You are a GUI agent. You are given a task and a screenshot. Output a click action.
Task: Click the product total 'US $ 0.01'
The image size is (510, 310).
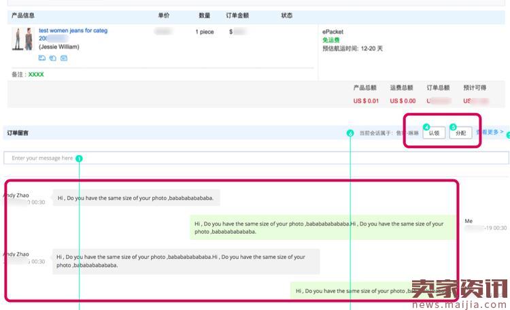coord(366,101)
